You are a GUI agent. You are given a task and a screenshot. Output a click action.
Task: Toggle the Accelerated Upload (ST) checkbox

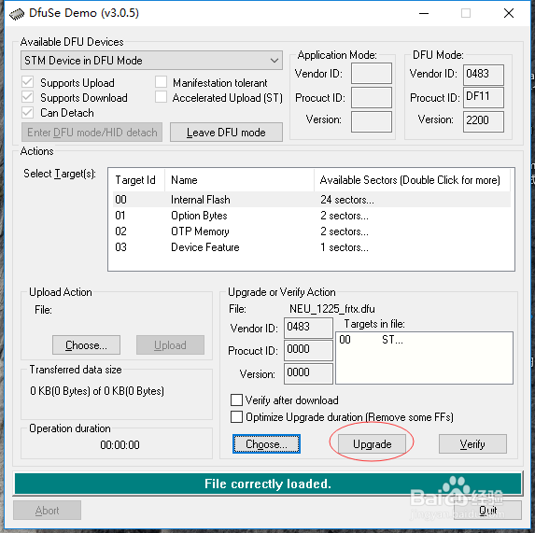(x=161, y=97)
